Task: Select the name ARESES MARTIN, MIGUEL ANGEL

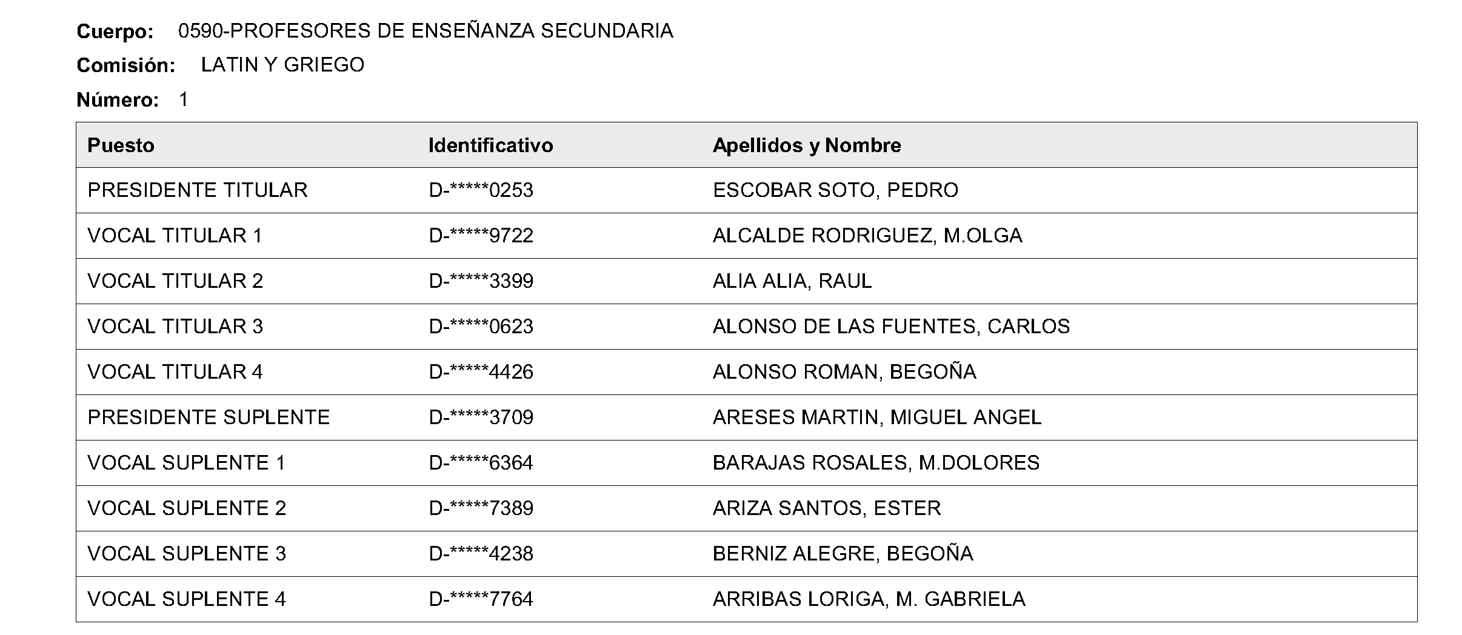Action: 877,417
